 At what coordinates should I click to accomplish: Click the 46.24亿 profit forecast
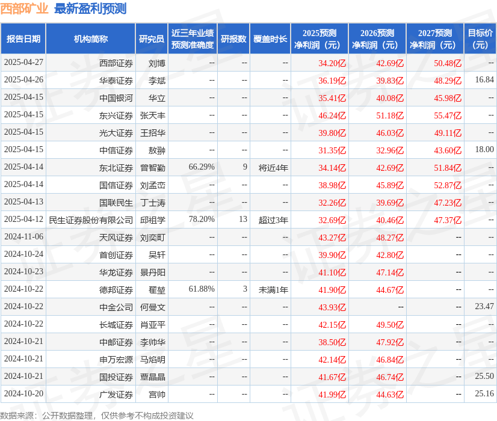coord(332,115)
